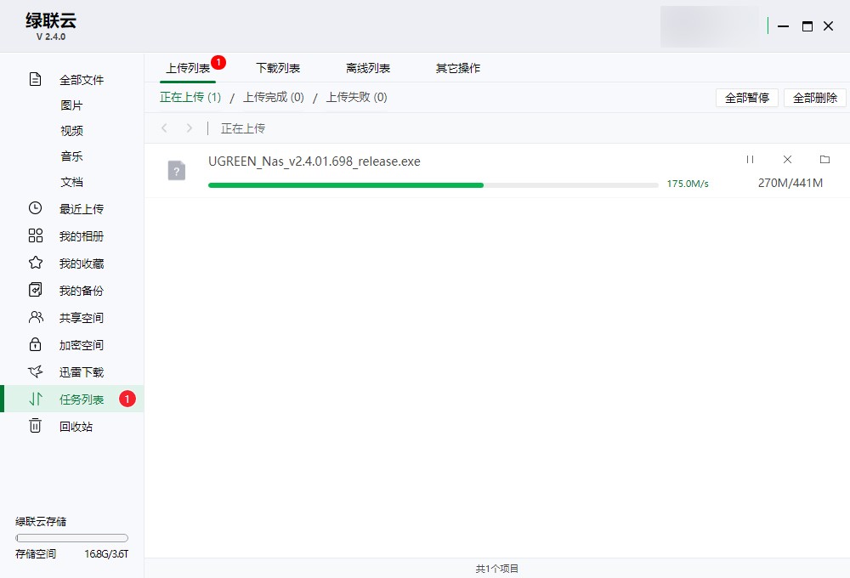Click the green upload progress bar

[x=433, y=185]
